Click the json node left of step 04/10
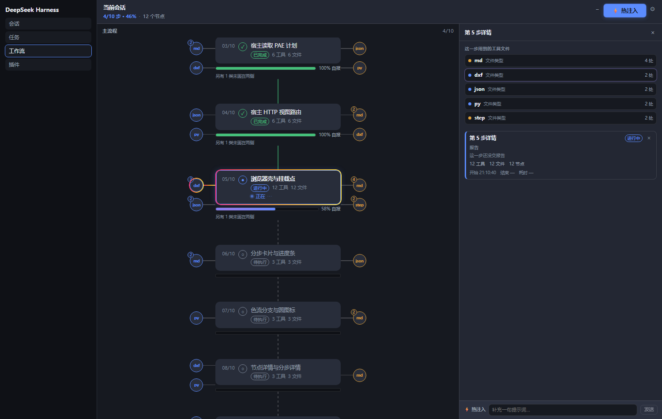This screenshot has width=662, height=419. tap(196, 115)
